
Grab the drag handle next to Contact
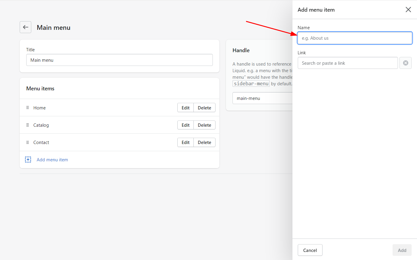click(27, 142)
